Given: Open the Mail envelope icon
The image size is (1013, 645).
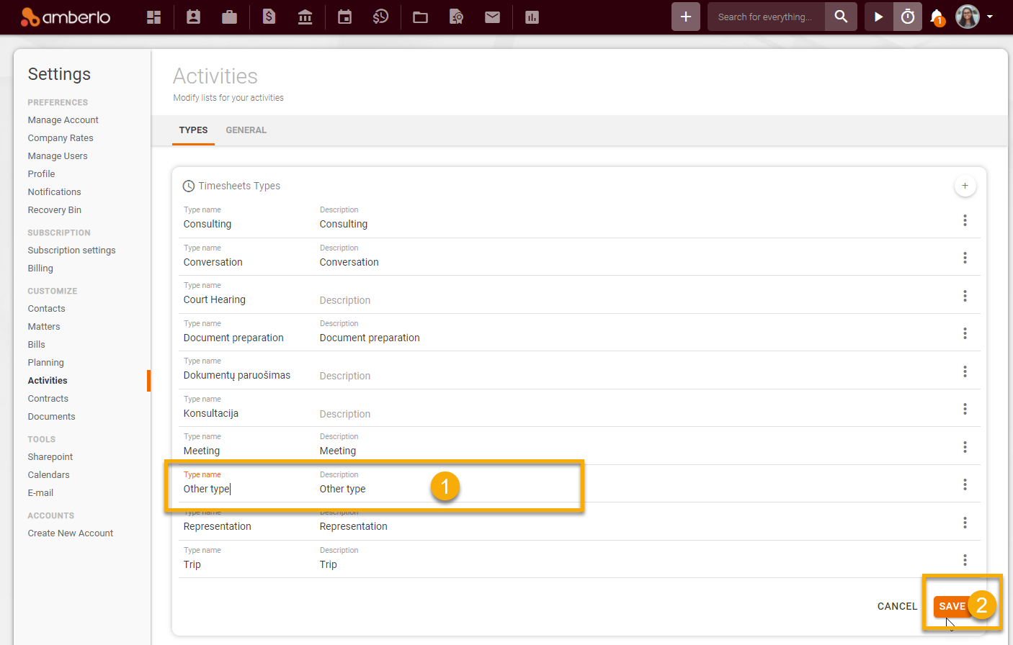Looking at the screenshot, I should pyautogui.click(x=492, y=17).
